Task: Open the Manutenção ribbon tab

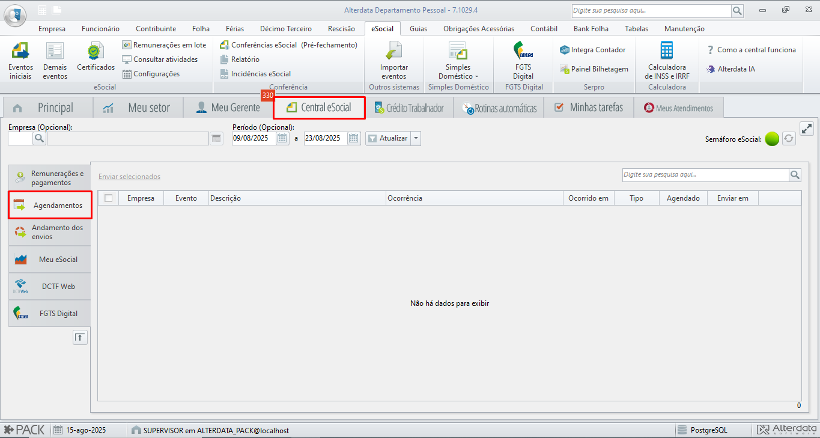Action: (684, 29)
